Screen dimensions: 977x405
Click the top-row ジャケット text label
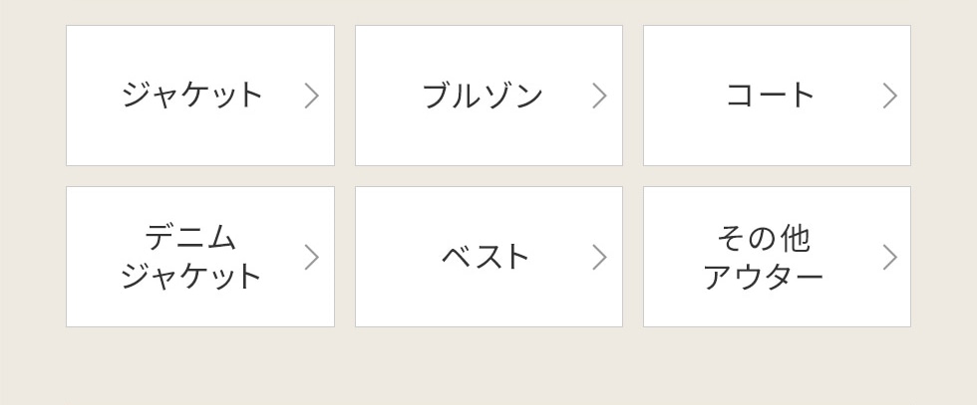191,96
